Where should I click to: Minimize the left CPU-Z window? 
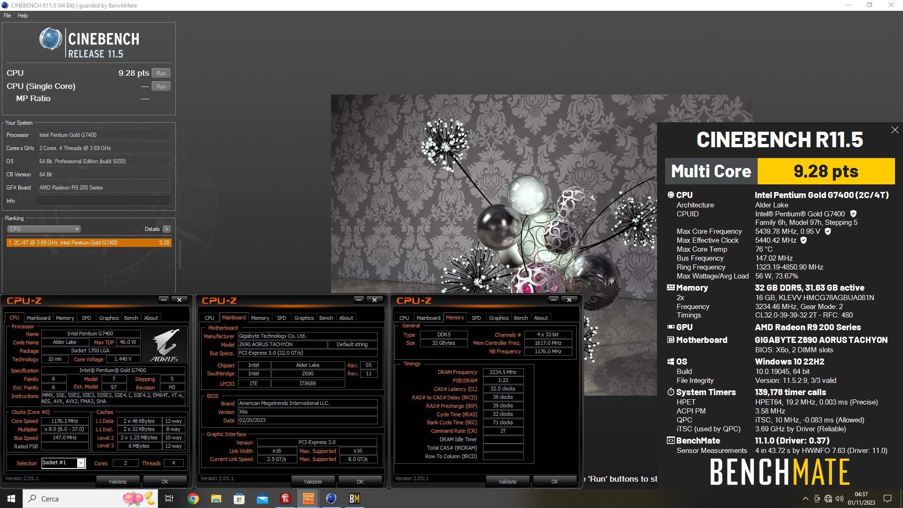tap(163, 300)
